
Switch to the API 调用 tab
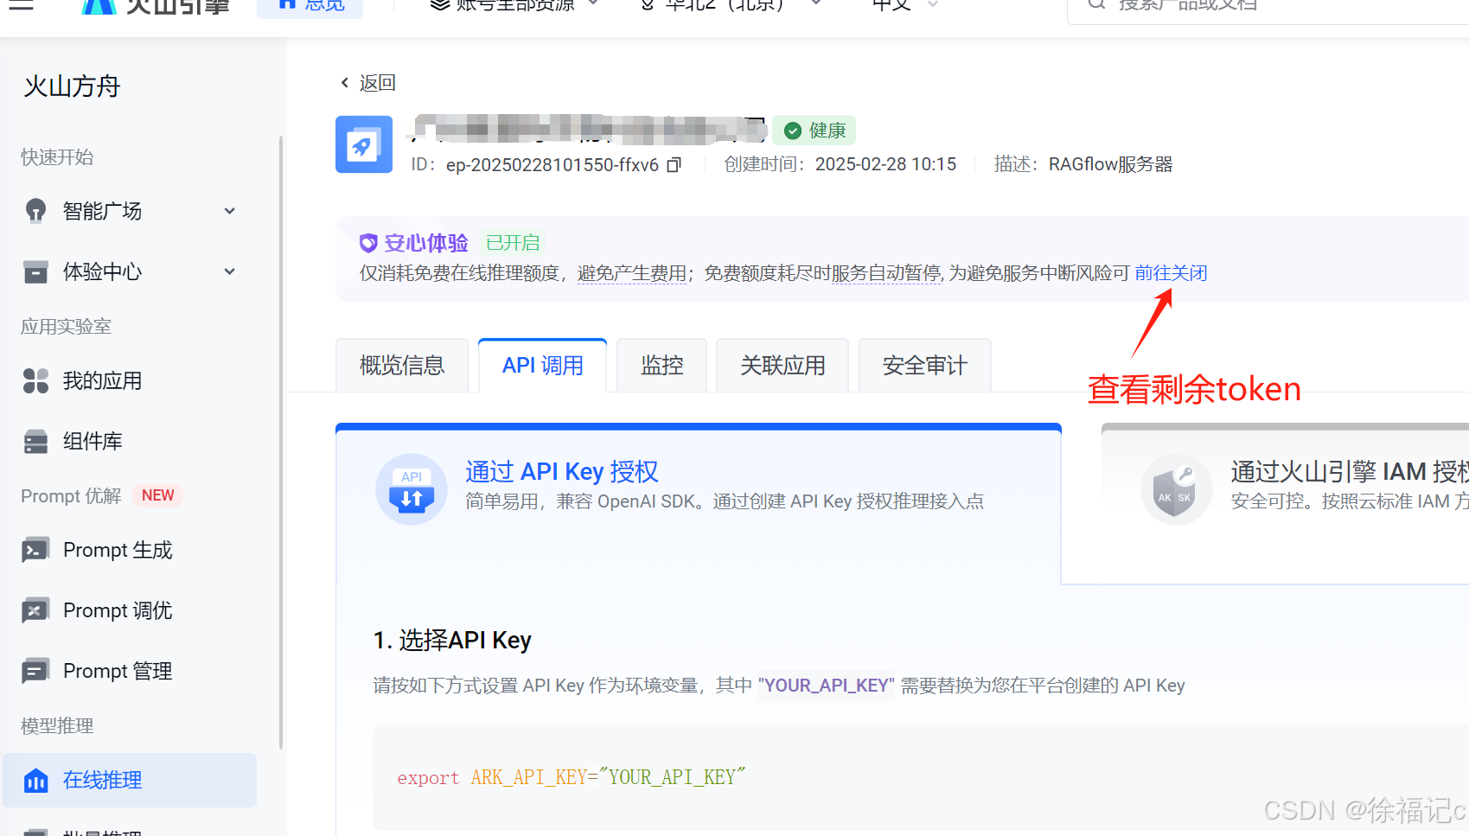click(543, 366)
